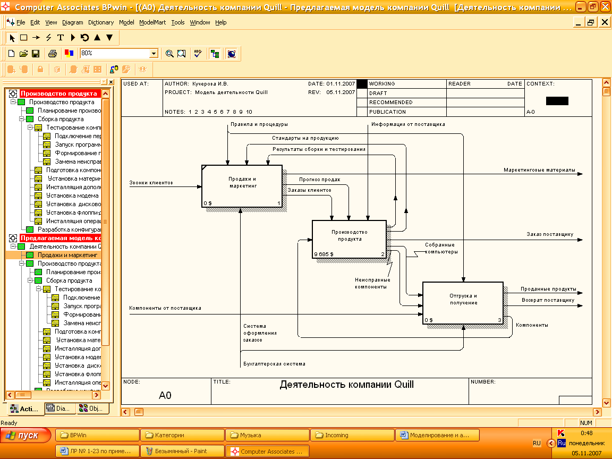The width and height of the screenshot is (612, 459).
Task: Click the Zoom magnifier tool
Action: tap(169, 54)
